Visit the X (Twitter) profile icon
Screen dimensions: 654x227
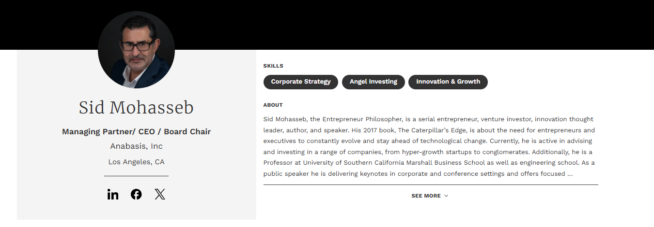pyautogui.click(x=160, y=195)
